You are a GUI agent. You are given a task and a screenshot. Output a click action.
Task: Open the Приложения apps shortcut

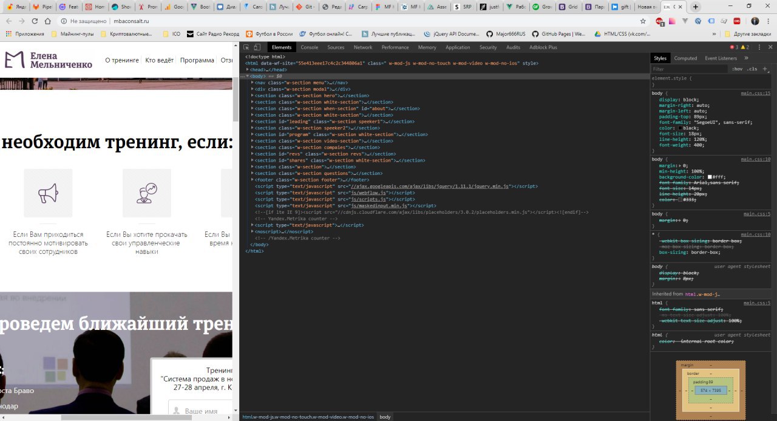25,34
